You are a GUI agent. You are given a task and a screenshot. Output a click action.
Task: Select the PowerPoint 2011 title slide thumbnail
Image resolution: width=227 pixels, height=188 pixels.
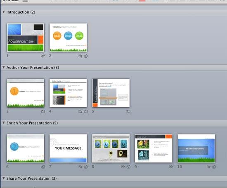click(x=26, y=38)
